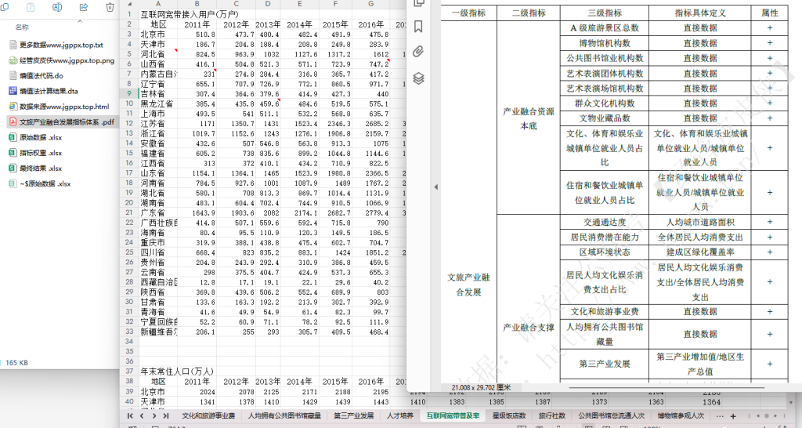Click the Rename icon in Explorer toolbar
This screenshot has width=802, height=428.
(x=57, y=7)
